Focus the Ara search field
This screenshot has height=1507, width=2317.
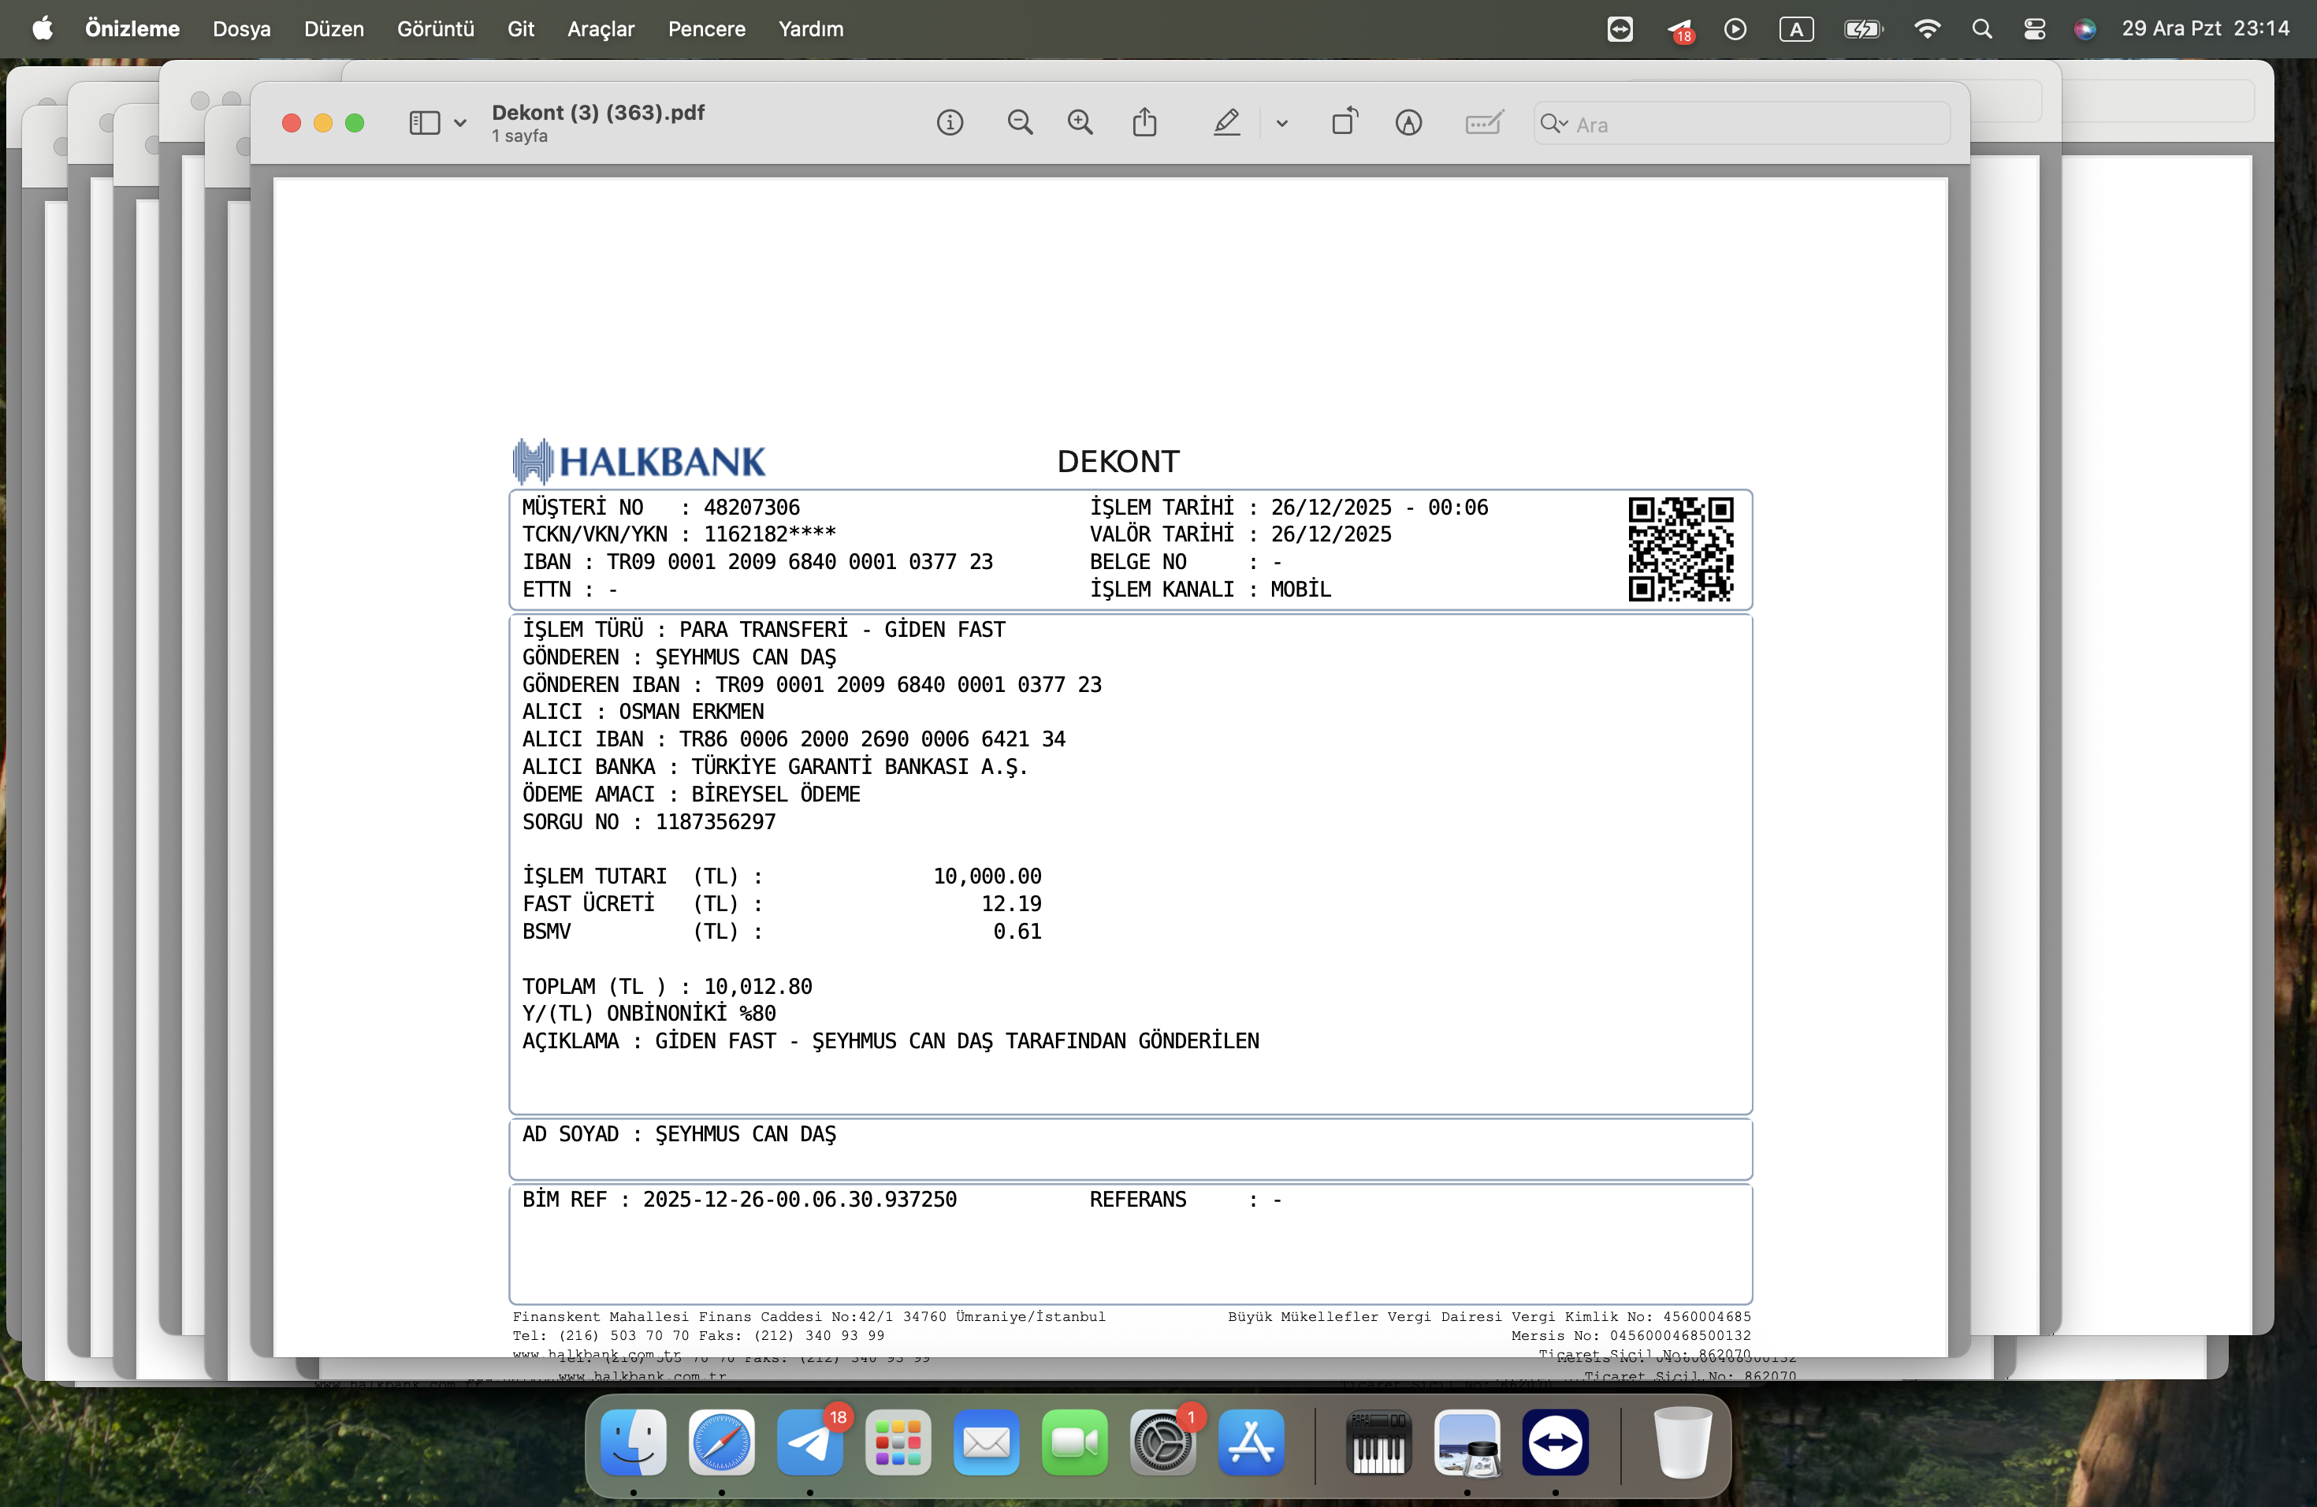1742,124
